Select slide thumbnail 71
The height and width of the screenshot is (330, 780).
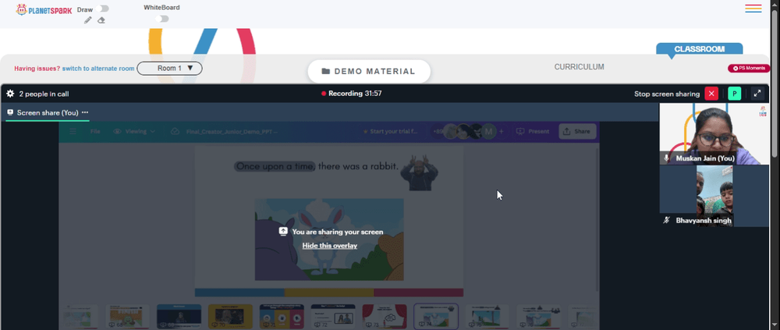(x=282, y=317)
